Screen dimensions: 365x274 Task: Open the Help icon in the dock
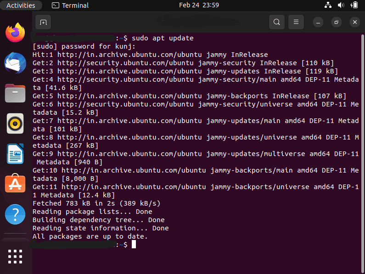(x=15, y=214)
